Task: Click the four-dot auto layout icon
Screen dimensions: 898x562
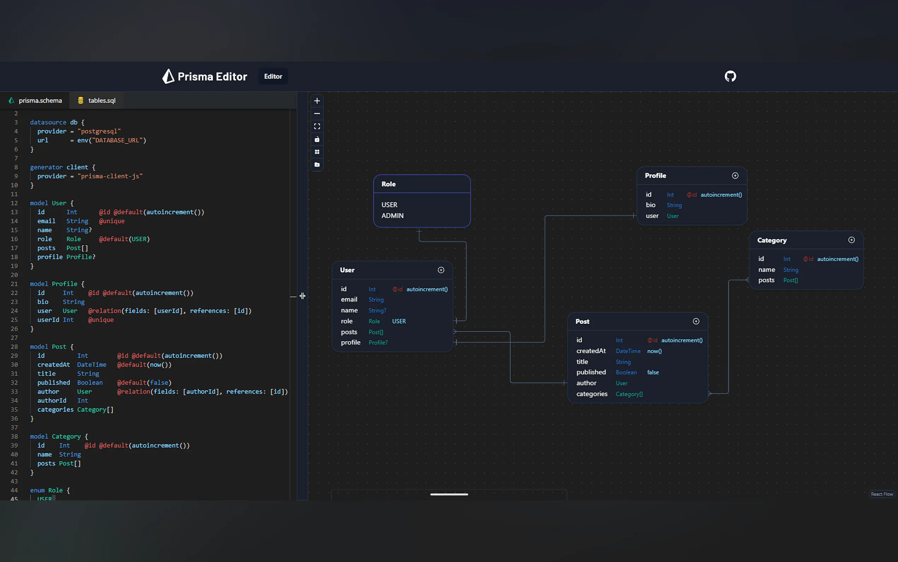Action: (317, 152)
